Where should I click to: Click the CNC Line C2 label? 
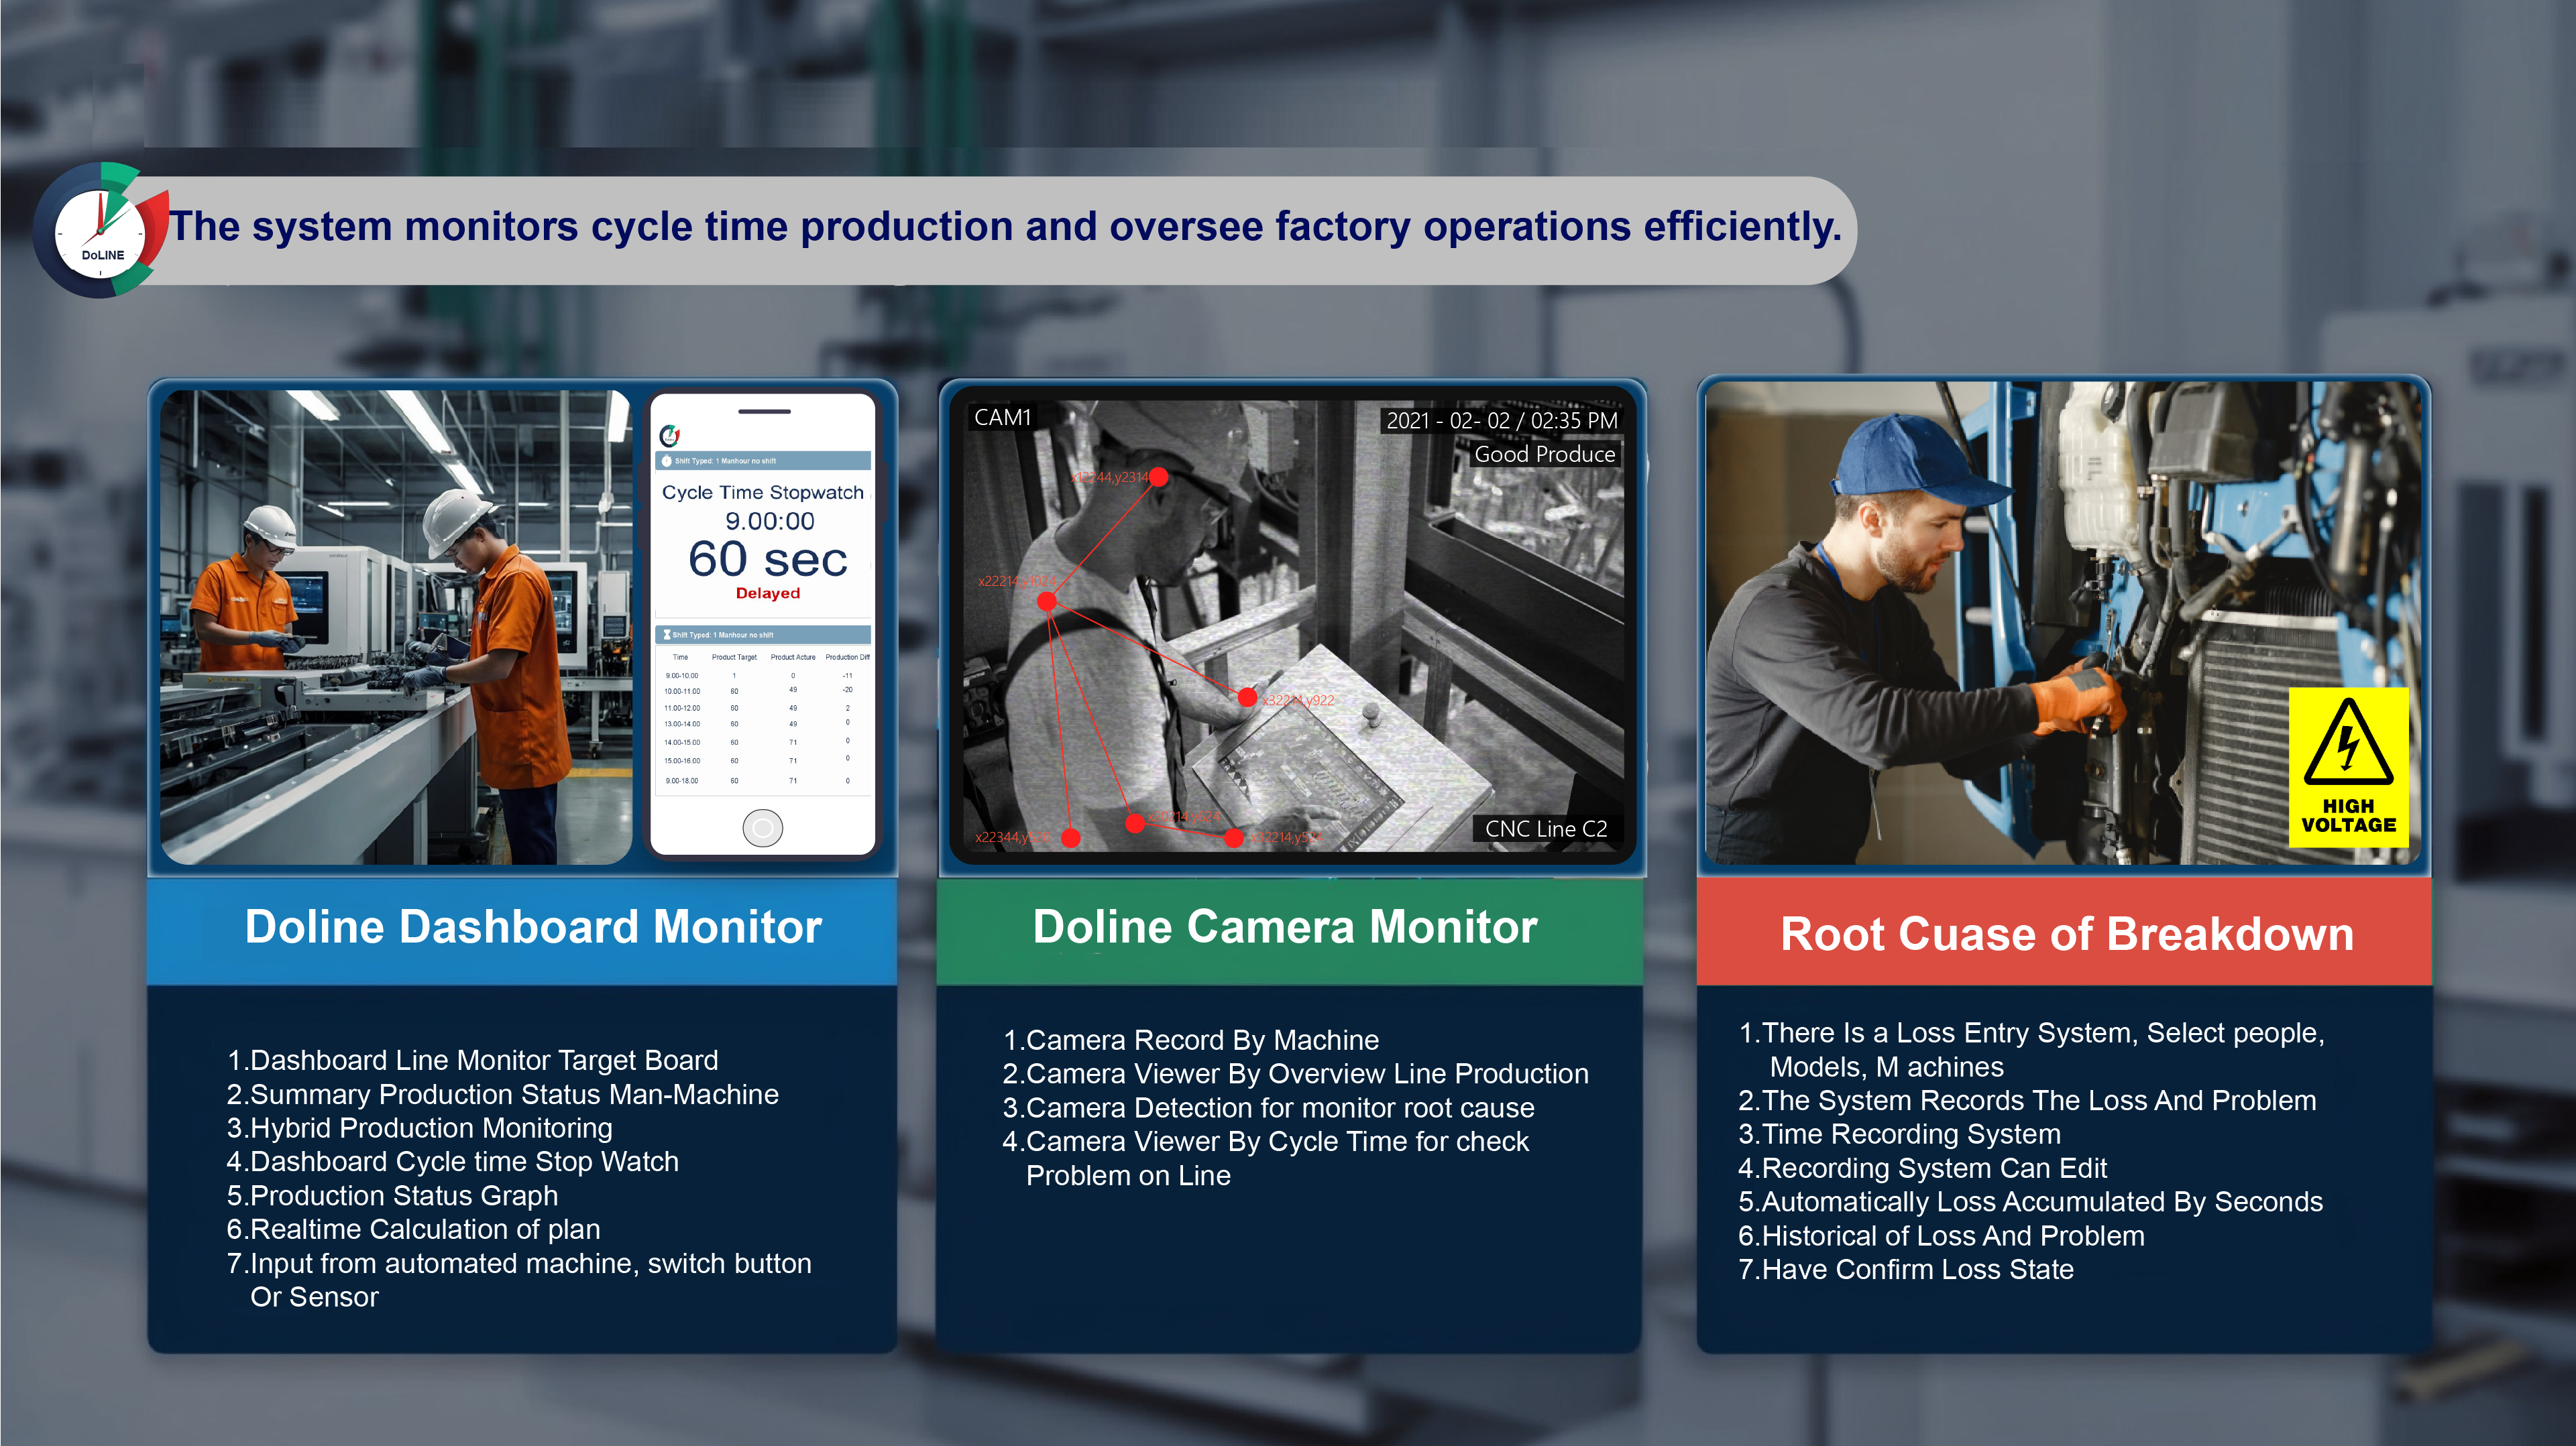(x=1545, y=829)
